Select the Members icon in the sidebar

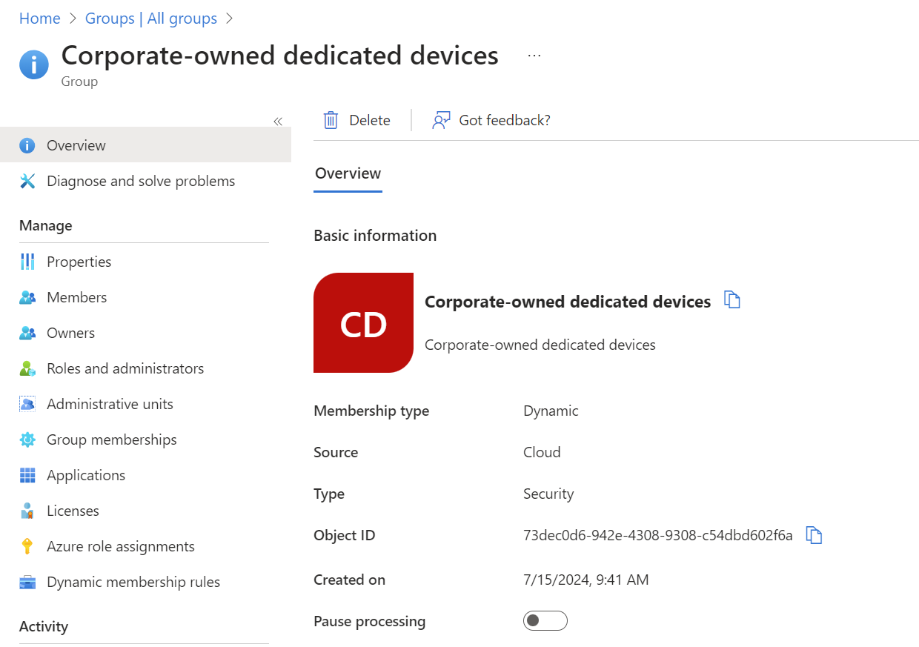[x=27, y=296]
